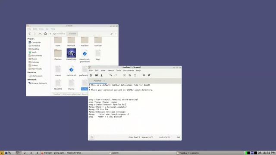The image size is (276, 155).
Task: Switch to workspace 2 in the taskbar
Action: click(25, 153)
